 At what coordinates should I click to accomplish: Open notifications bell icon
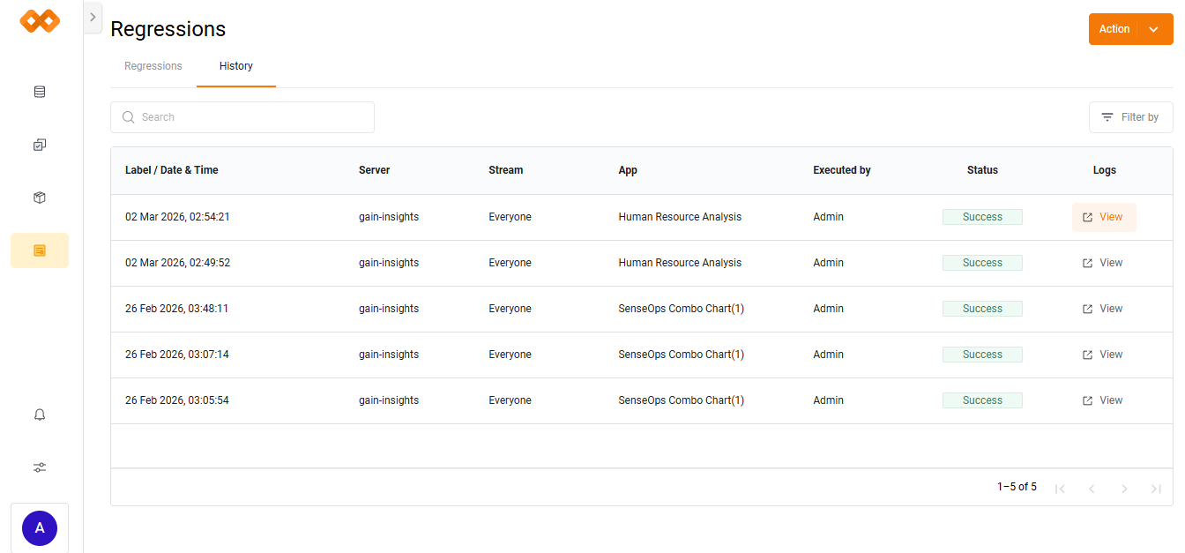pyautogui.click(x=40, y=415)
